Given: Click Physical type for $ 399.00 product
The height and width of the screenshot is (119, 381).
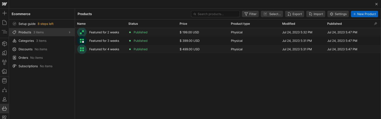Looking at the screenshot, I should [237, 41].
